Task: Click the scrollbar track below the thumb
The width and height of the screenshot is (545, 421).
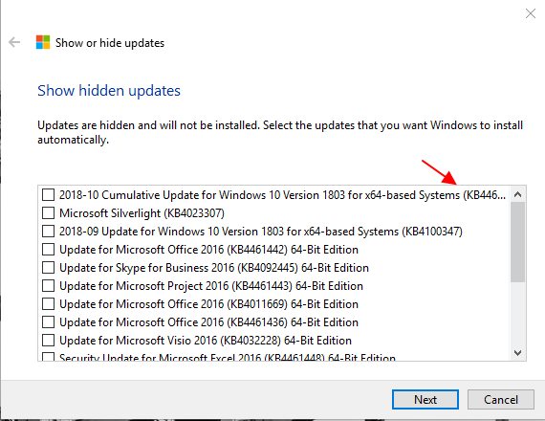Action: pyautogui.click(x=518, y=314)
